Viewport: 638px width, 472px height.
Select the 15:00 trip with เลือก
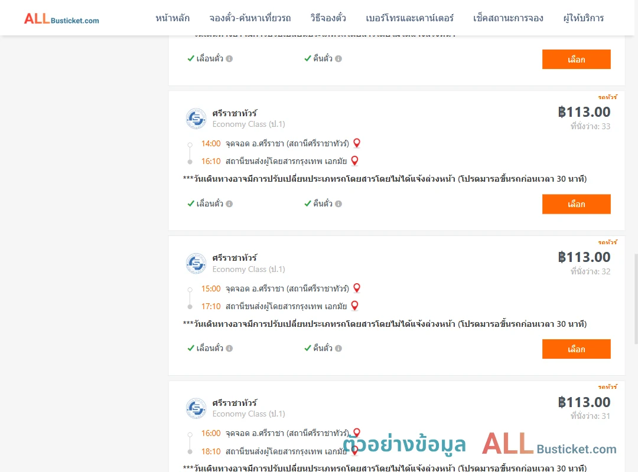(576, 349)
